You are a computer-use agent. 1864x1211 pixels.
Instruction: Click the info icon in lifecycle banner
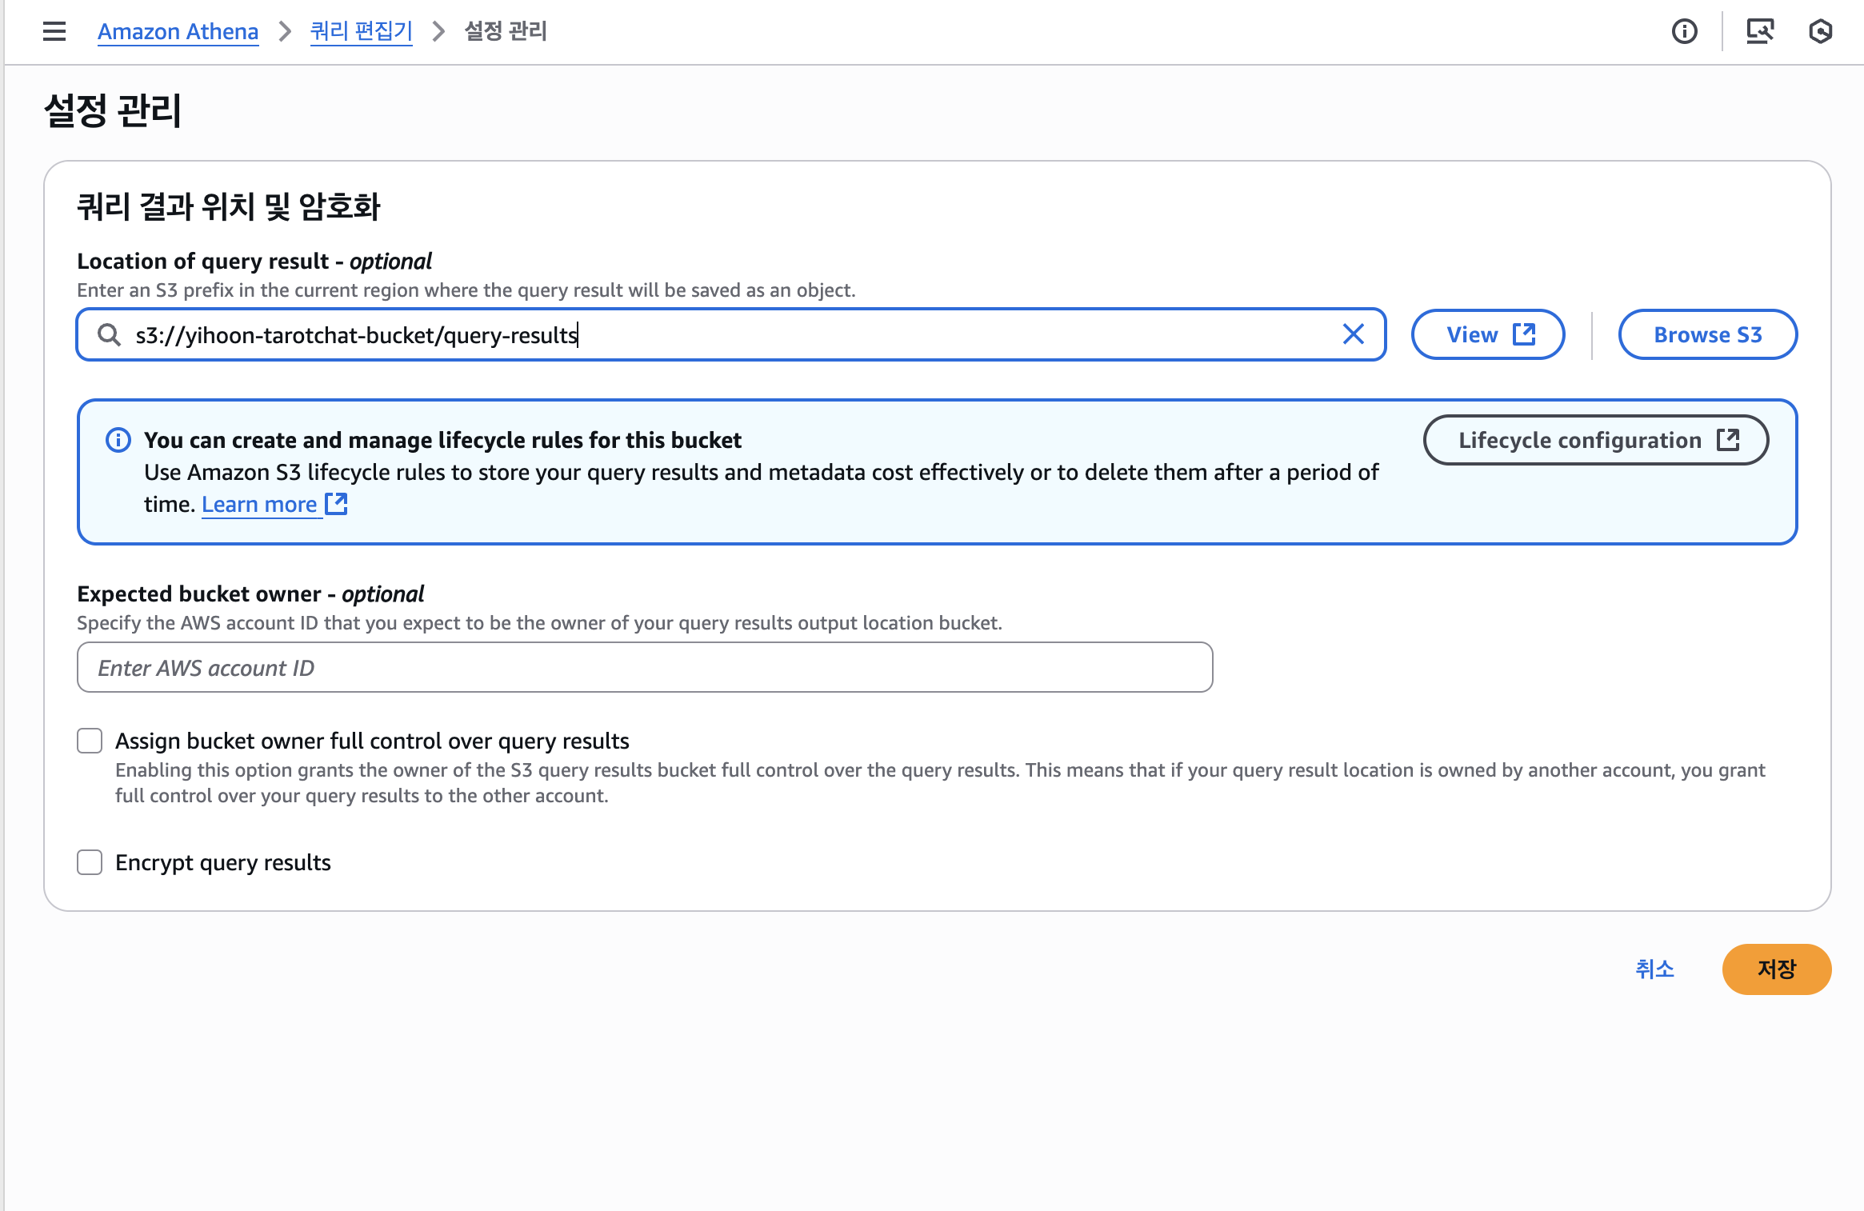(118, 440)
